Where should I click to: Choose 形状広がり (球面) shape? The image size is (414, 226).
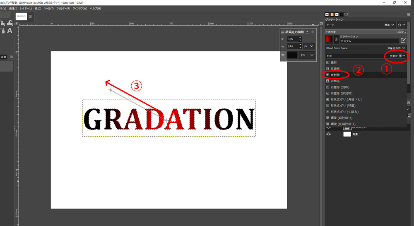[366, 106]
